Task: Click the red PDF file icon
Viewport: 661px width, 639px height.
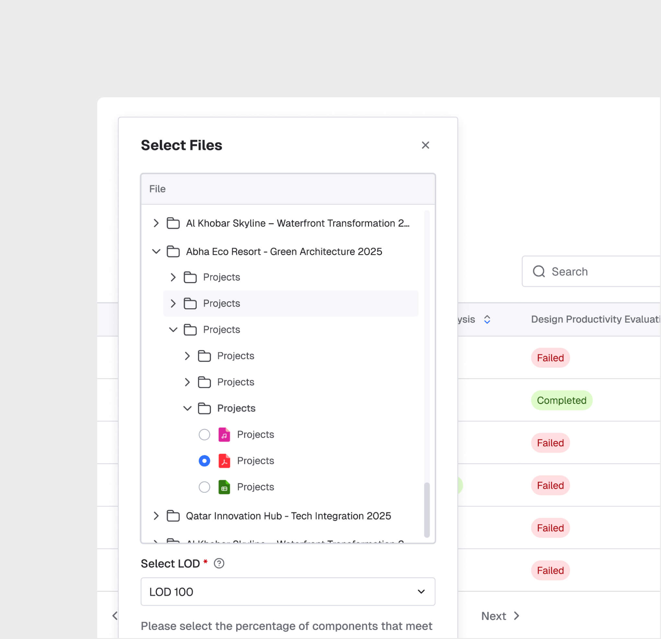Action: pyautogui.click(x=224, y=461)
